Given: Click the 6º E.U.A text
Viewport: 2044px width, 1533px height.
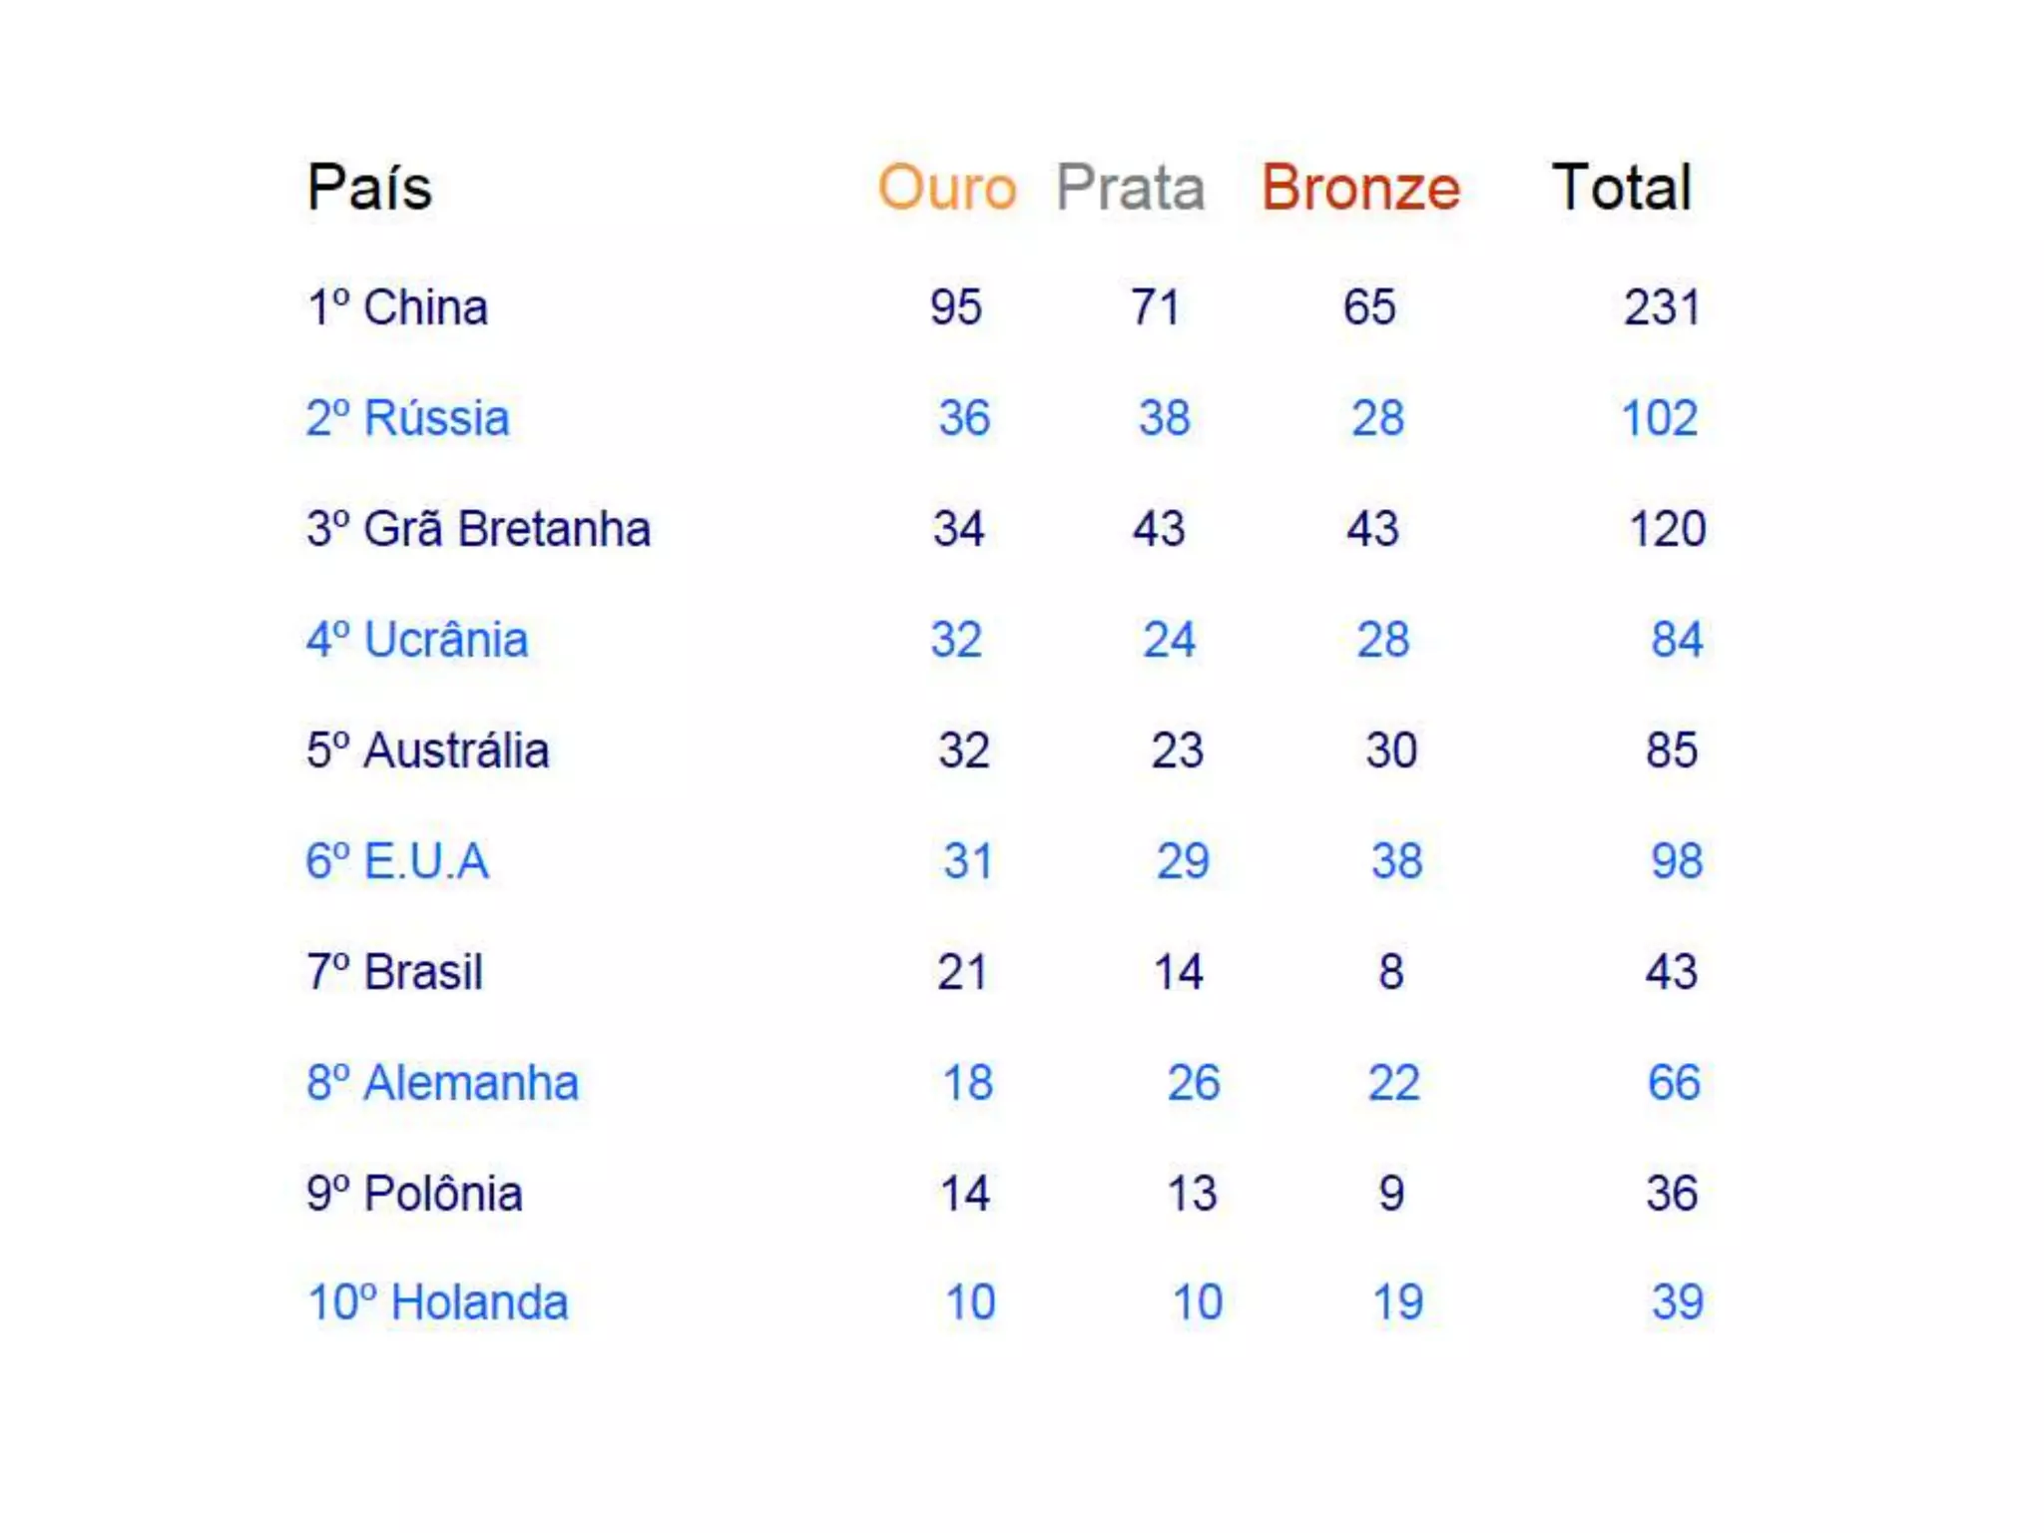Looking at the screenshot, I should 397,861.
